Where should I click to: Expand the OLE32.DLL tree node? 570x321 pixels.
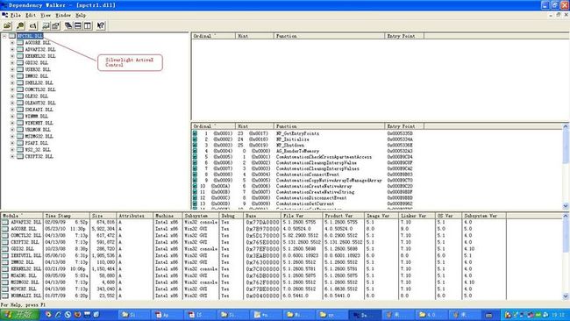pos(12,96)
